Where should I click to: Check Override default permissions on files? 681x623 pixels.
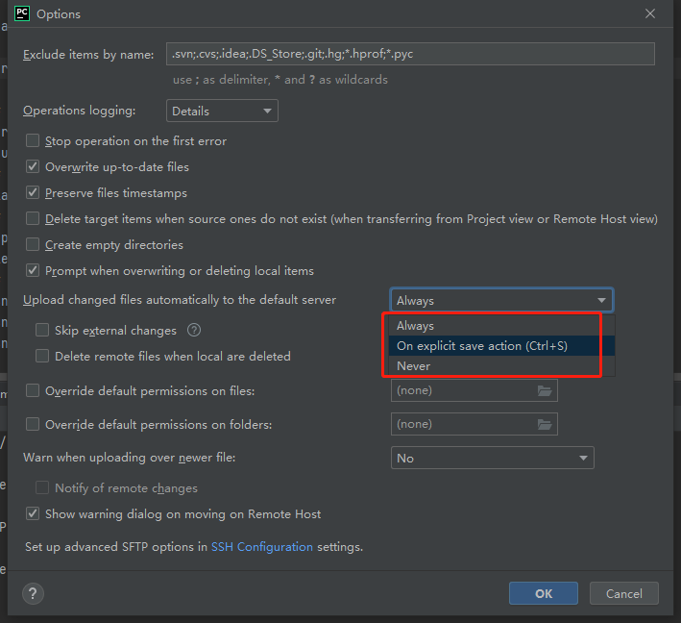click(33, 390)
